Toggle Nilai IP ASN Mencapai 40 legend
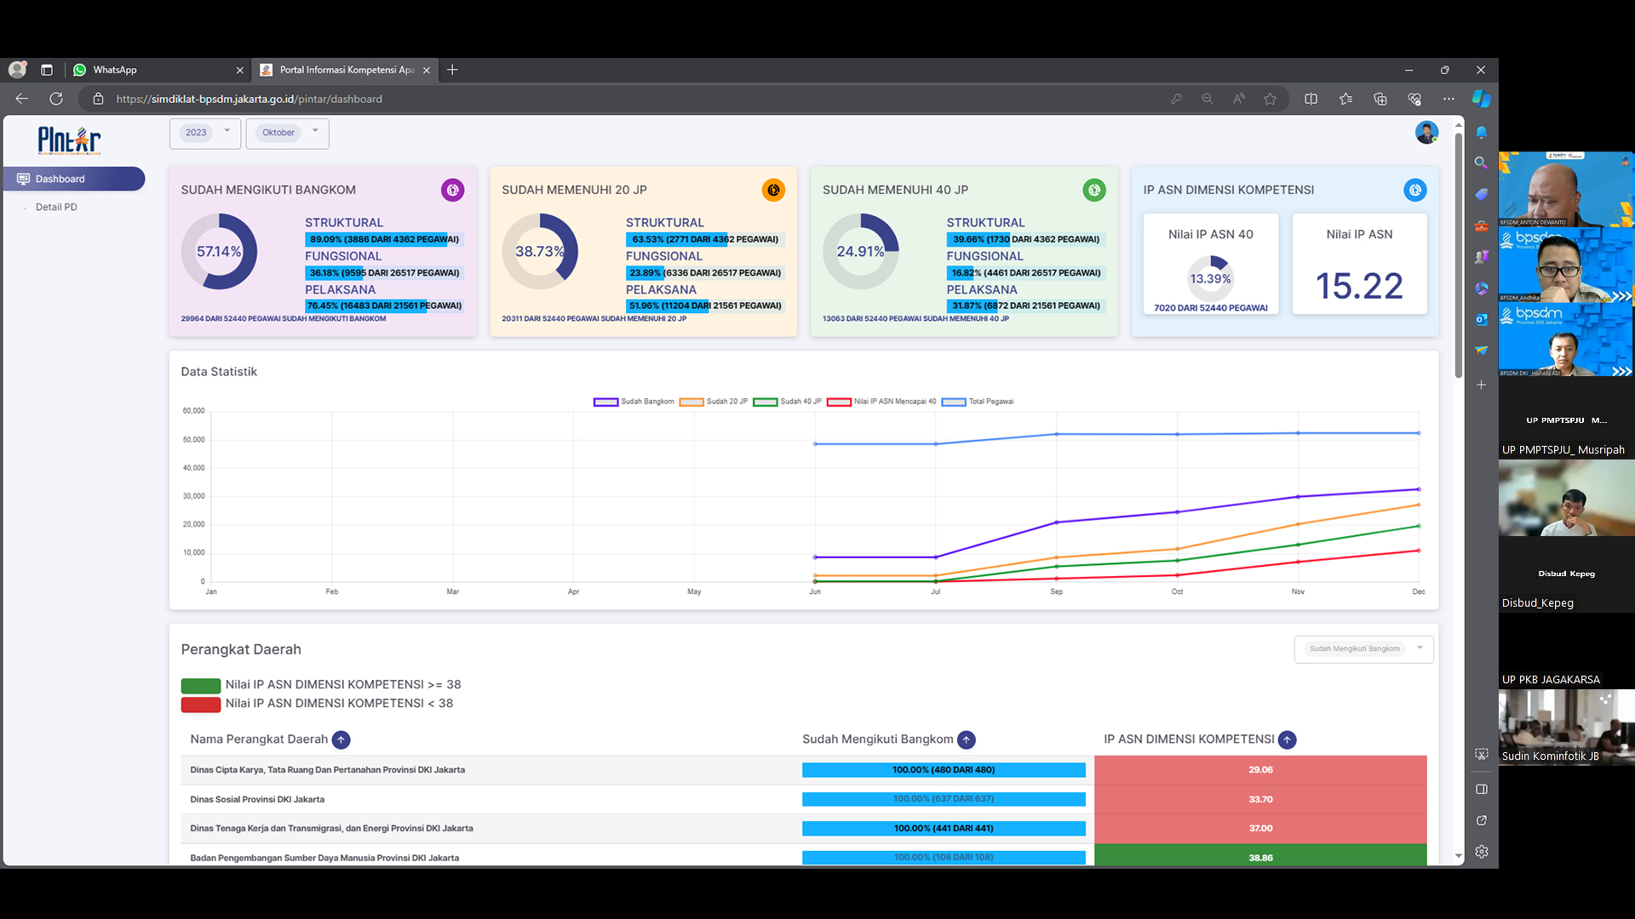The width and height of the screenshot is (1635, 919). pos(881,402)
